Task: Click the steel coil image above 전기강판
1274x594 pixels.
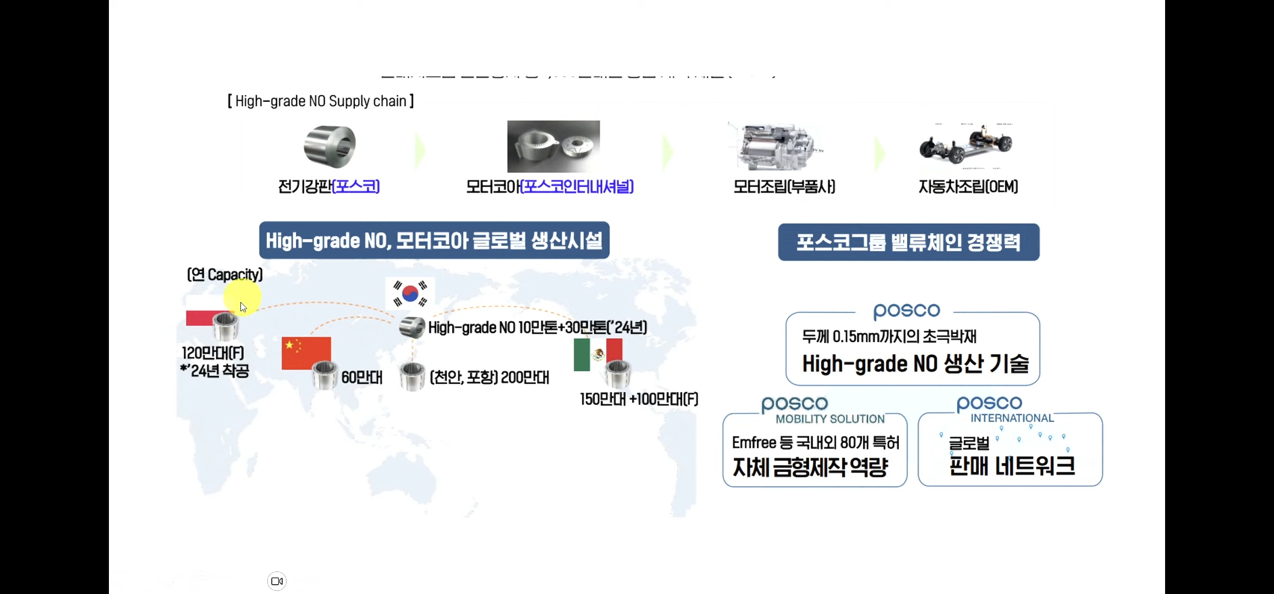Action: pyautogui.click(x=330, y=146)
